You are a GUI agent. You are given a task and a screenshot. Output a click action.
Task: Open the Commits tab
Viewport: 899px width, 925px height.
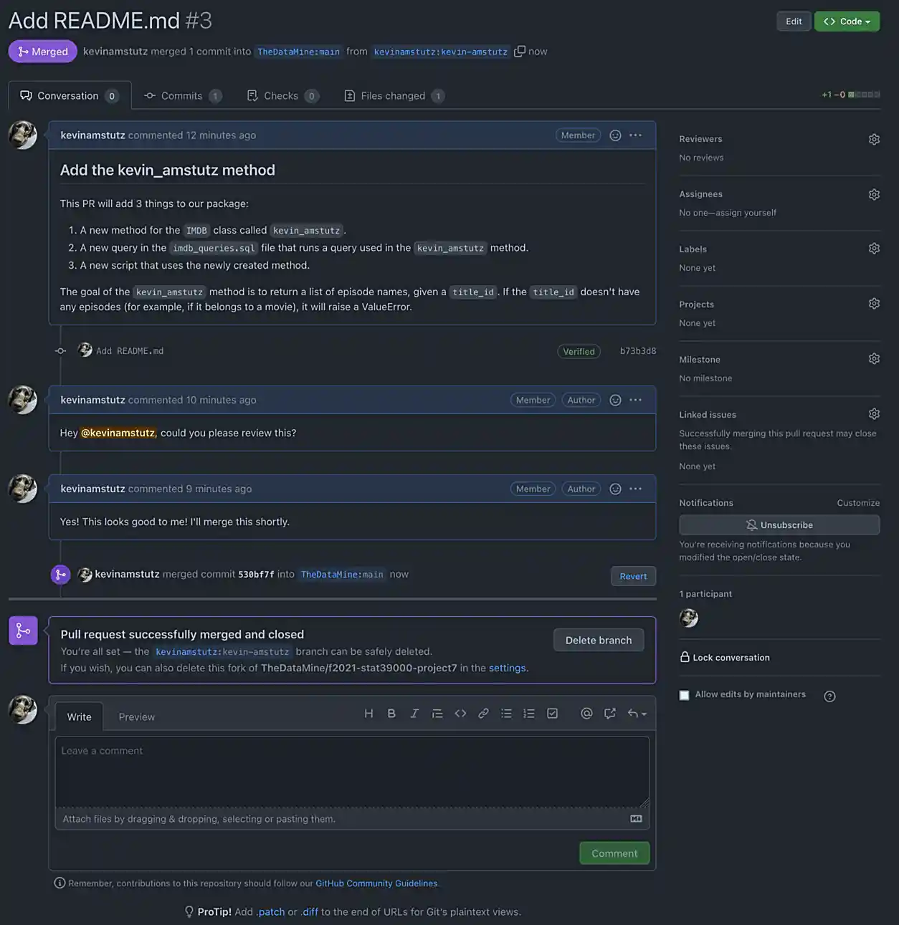pyautogui.click(x=182, y=96)
